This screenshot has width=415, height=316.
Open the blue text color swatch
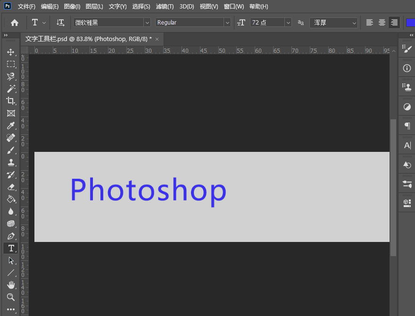[x=410, y=23]
